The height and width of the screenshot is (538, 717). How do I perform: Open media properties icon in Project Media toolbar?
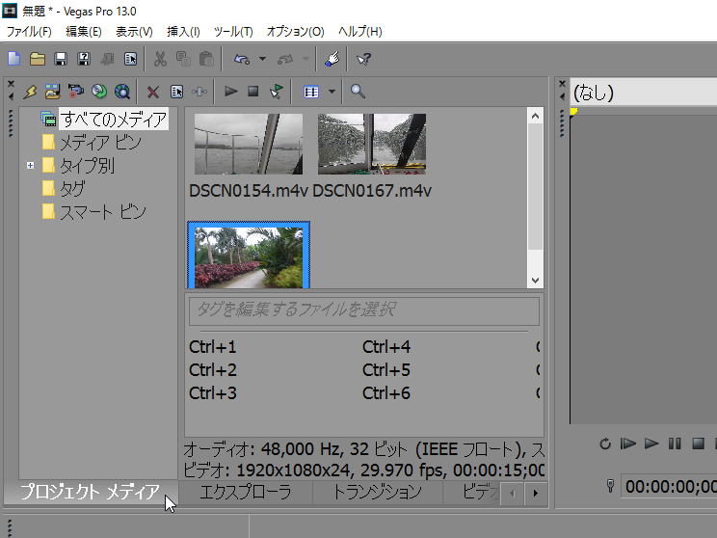click(x=176, y=92)
